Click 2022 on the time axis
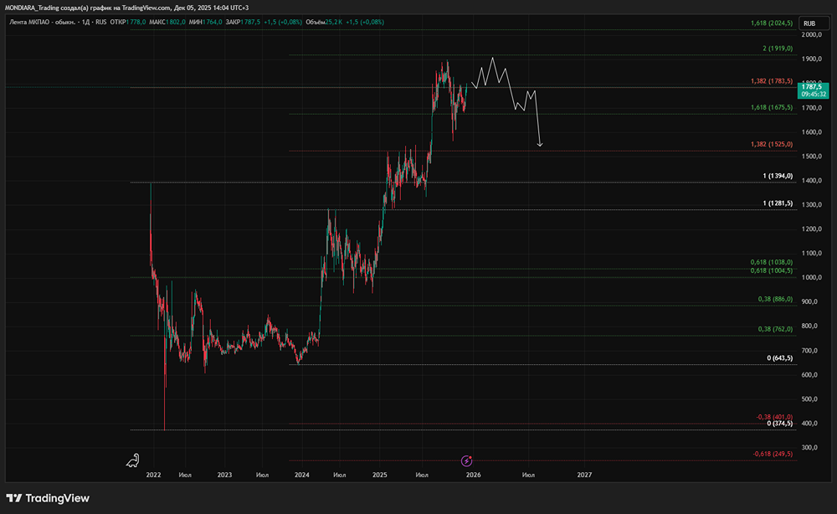The width and height of the screenshot is (837, 514). pos(154,475)
